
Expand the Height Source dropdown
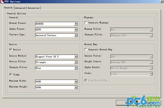[x=132, y=62]
